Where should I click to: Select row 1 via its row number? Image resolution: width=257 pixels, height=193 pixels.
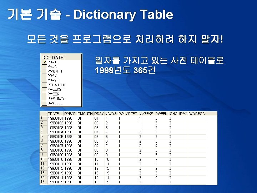(44, 118)
